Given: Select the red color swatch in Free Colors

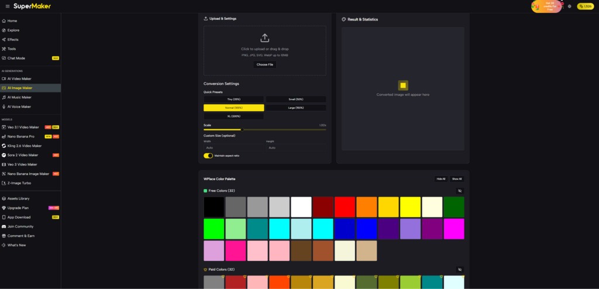Looking at the screenshot, I should [345, 207].
